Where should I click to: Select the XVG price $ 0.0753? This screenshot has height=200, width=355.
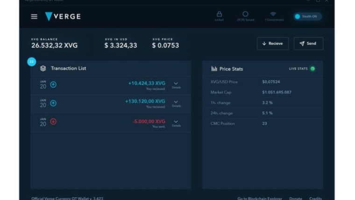tap(165, 45)
